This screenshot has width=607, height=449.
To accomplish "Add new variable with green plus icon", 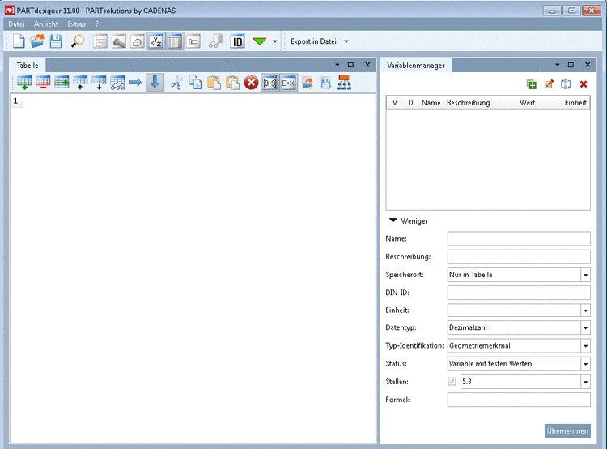I will pos(532,84).
